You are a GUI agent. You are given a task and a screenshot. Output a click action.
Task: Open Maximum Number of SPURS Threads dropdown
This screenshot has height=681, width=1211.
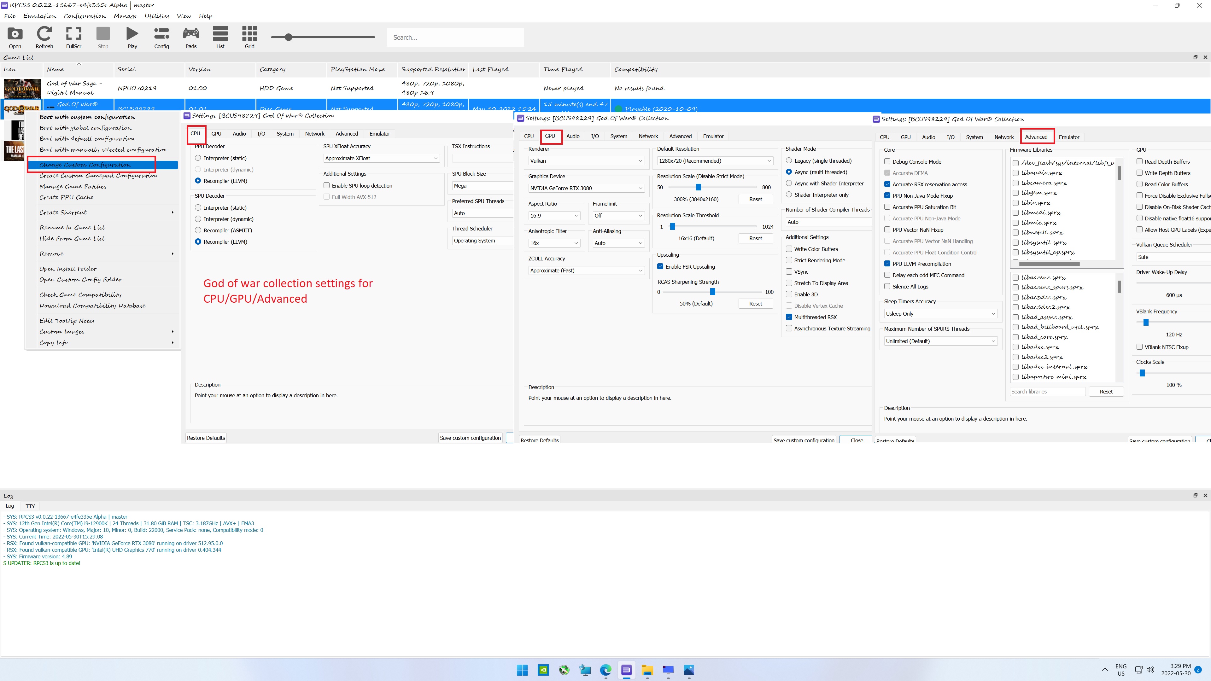click(x=940, y=341)
